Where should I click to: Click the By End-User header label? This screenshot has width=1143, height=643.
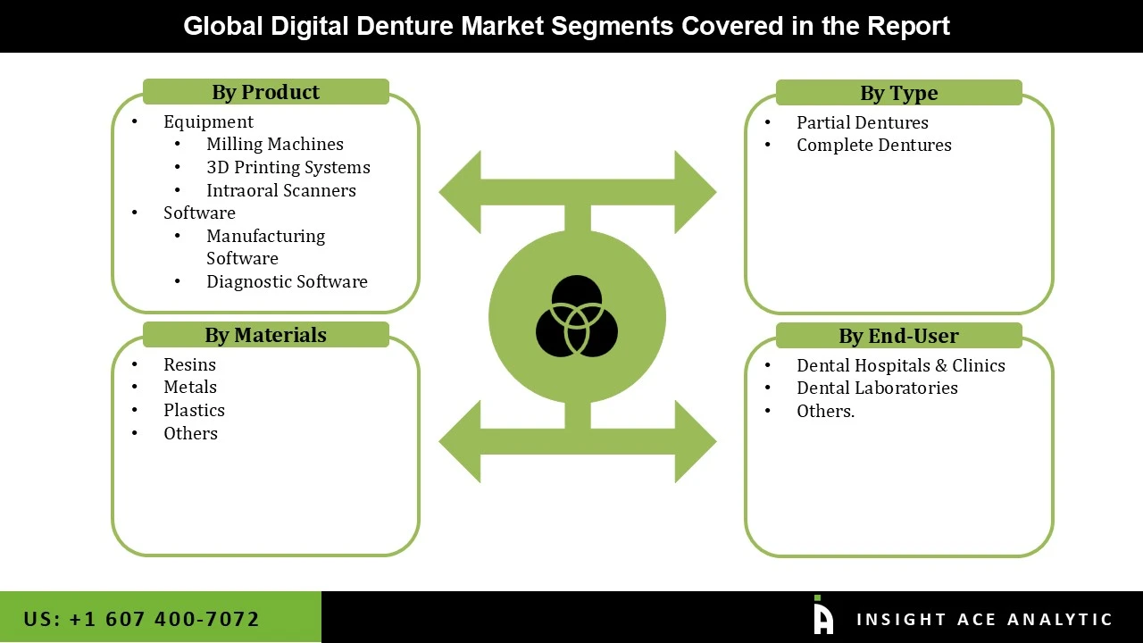tap(899, 336)
